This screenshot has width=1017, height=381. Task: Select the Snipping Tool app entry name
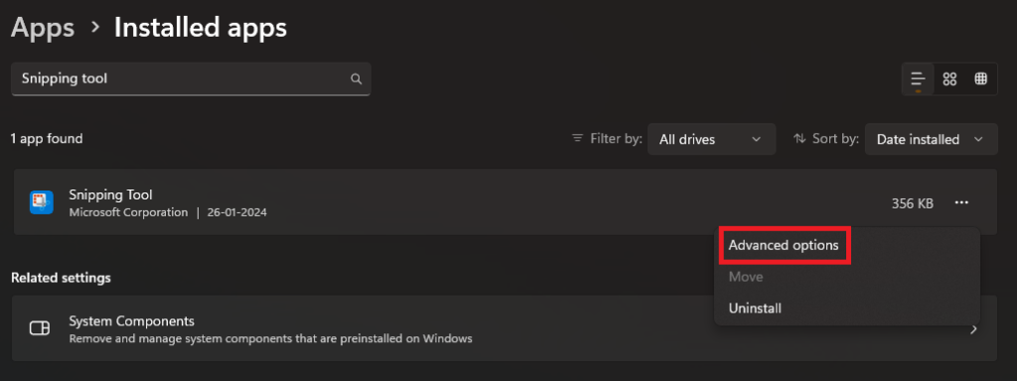[111, 194]
